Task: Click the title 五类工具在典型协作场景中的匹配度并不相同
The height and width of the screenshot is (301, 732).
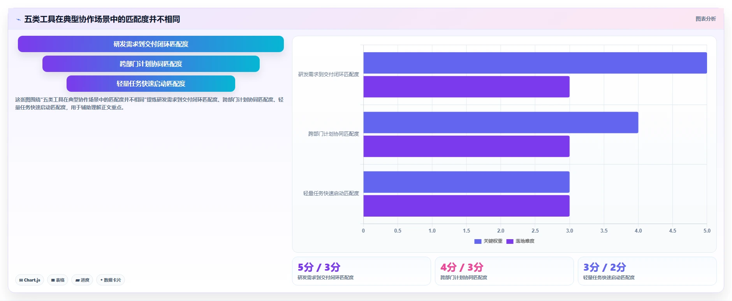Action: pos(102,19)
